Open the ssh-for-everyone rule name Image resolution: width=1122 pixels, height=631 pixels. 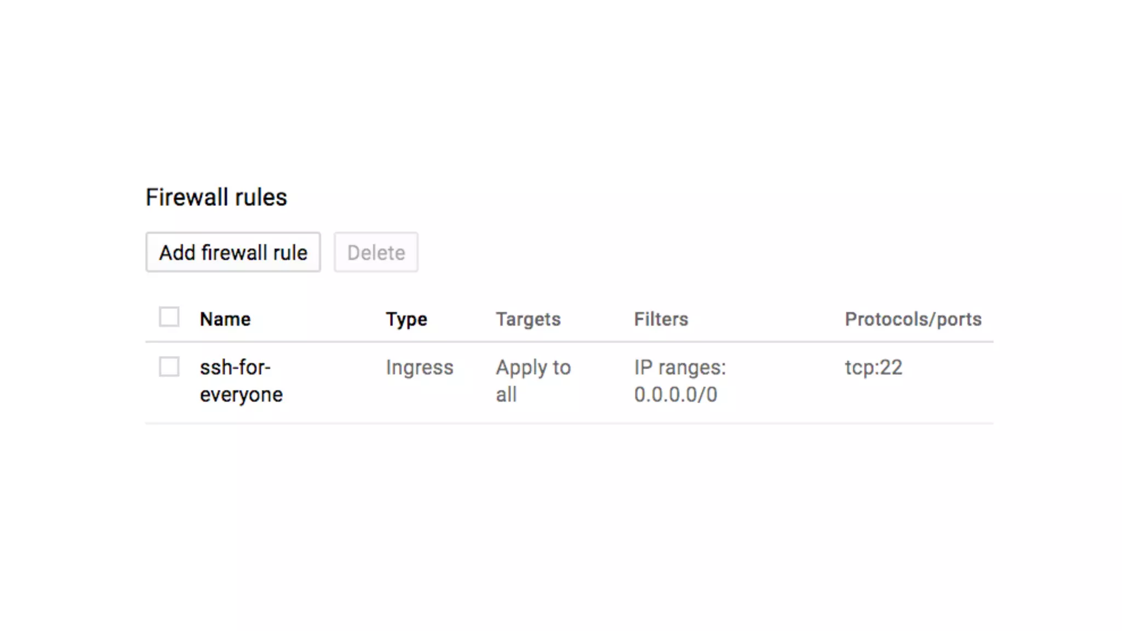241,381
